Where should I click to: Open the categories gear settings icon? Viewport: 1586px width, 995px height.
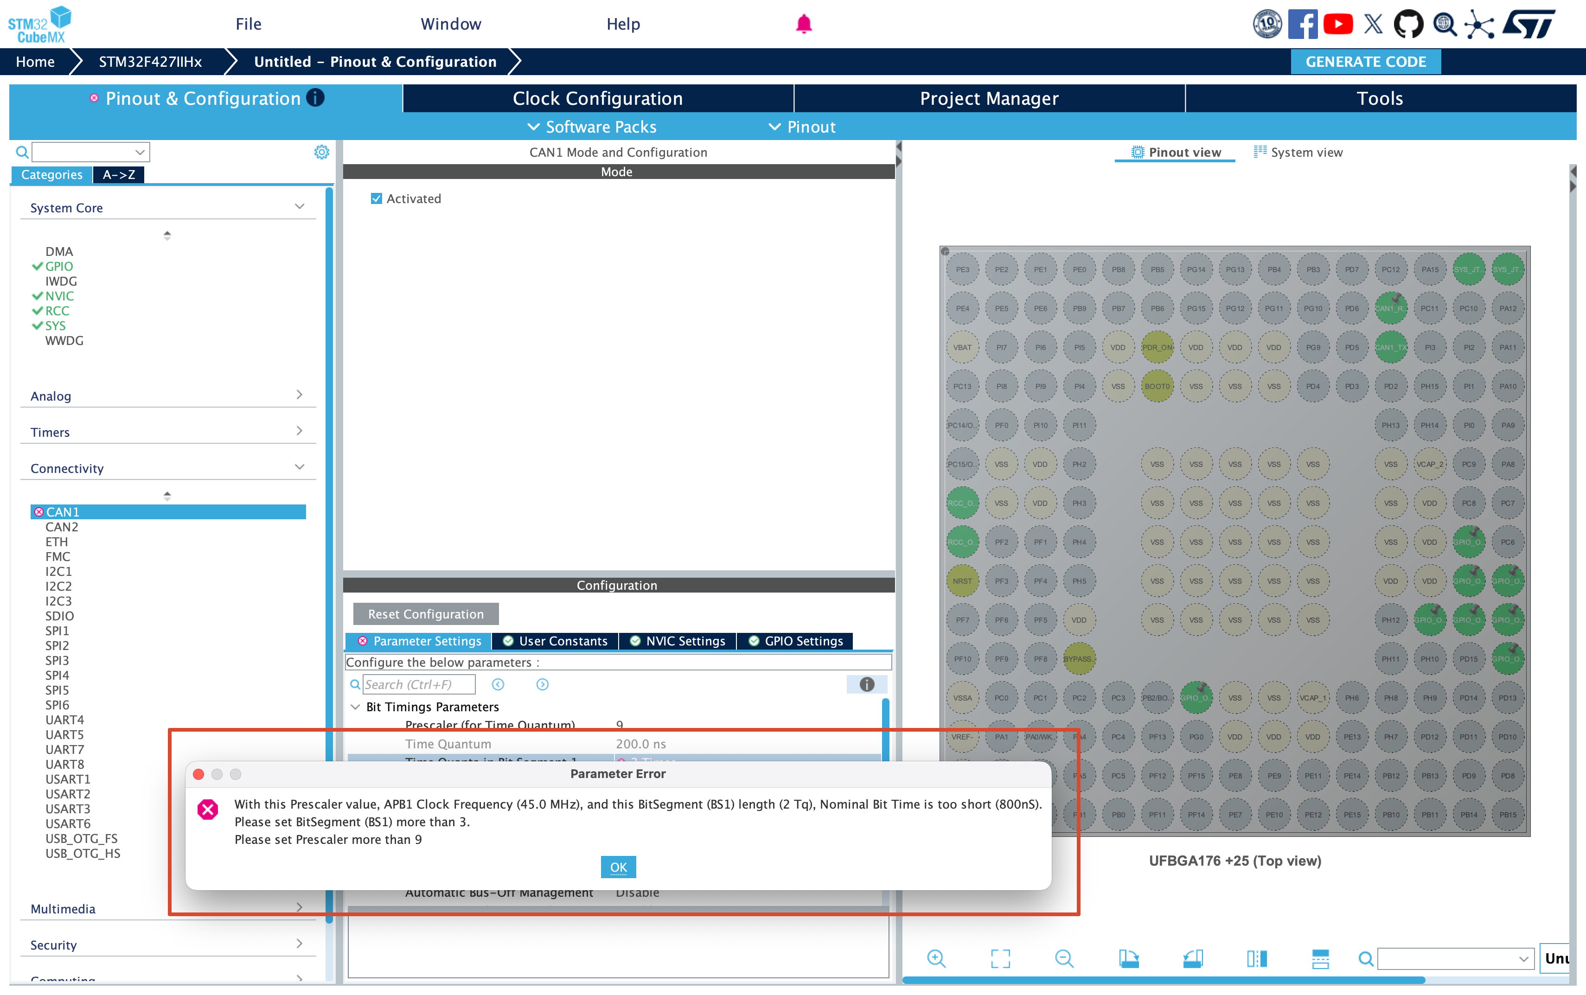coord(321,152)
